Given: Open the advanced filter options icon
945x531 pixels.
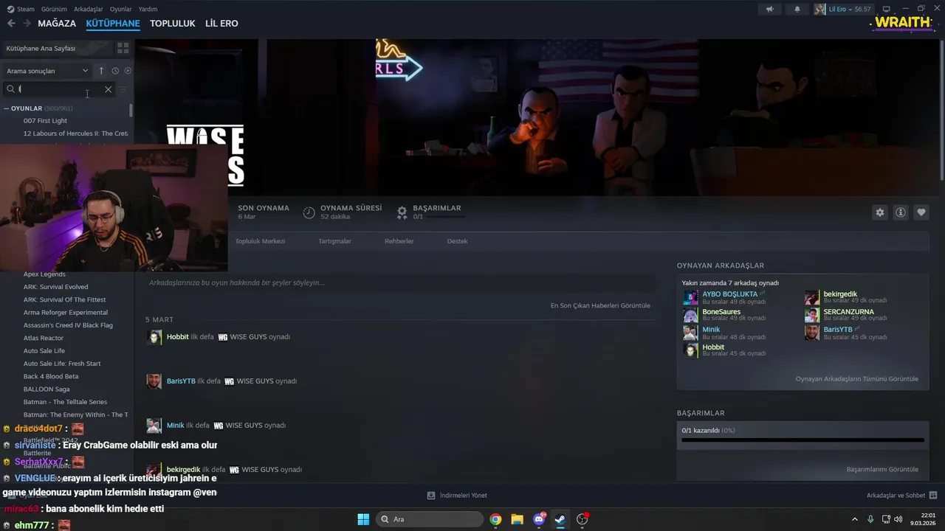Looking at the screenshot, I should tap(123, 89).
